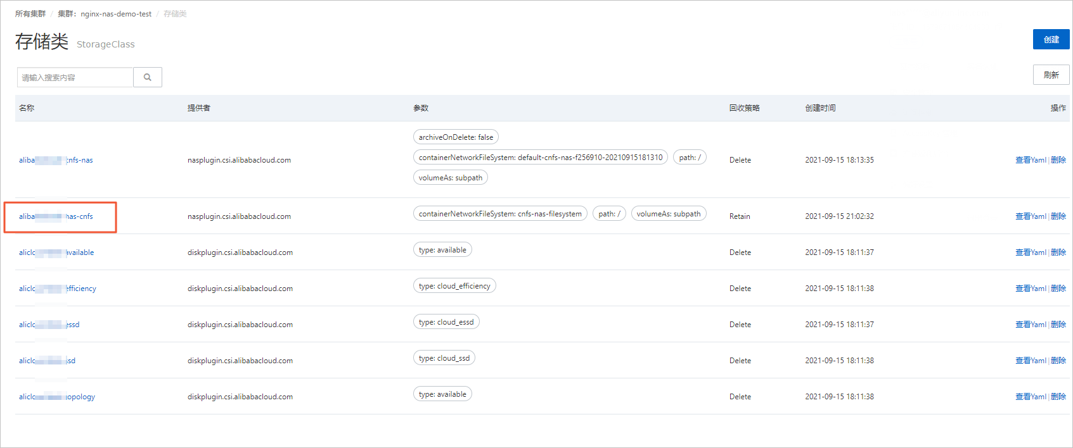Open the 所有集群 breadcrumb link
The height and width of the screenshot is (448, 1073).
pyautogui.click(x=30, y=14)
